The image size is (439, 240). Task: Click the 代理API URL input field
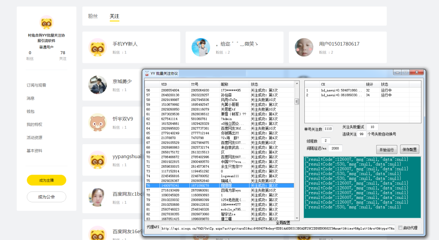click(x=278, y=228)
